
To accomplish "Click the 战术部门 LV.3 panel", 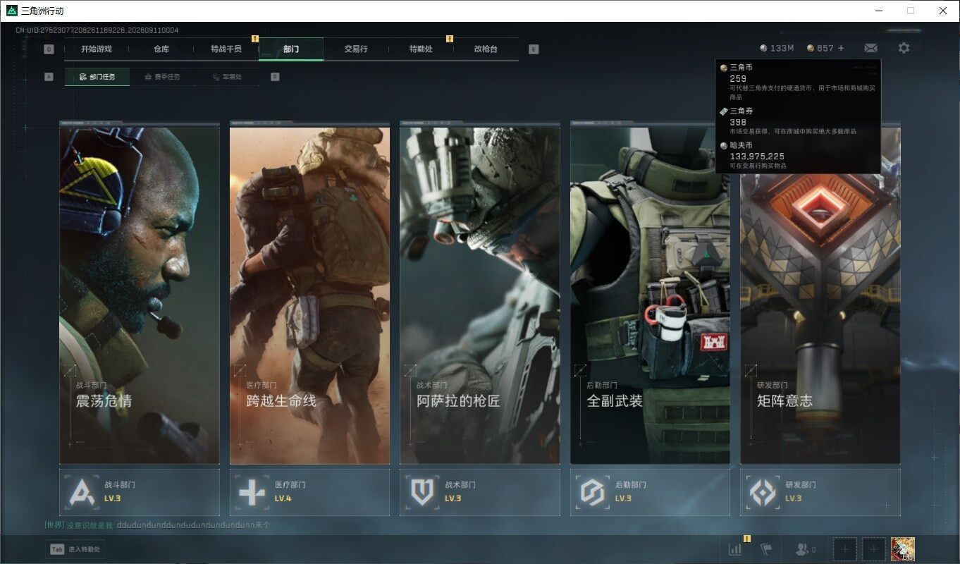I will 480,492.
